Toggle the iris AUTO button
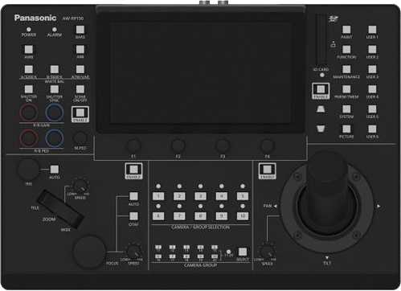The width and height of the screenshot is (401, 291). click(55, 170)
